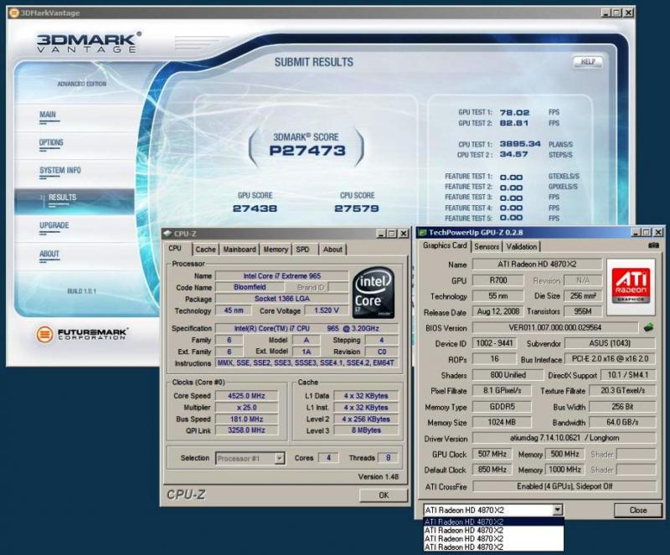Click the GPU Clock 507 MHz field
This screenshot has width=670, height=555.
(492, 454)
